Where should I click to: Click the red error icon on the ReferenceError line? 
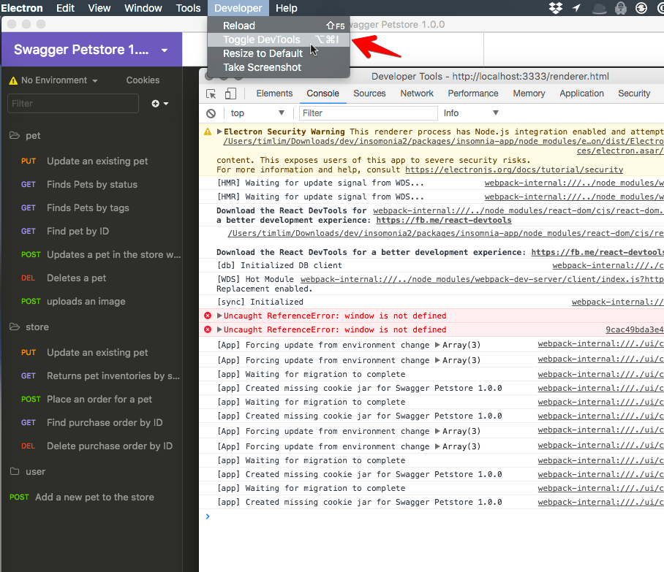pos(207,316)
